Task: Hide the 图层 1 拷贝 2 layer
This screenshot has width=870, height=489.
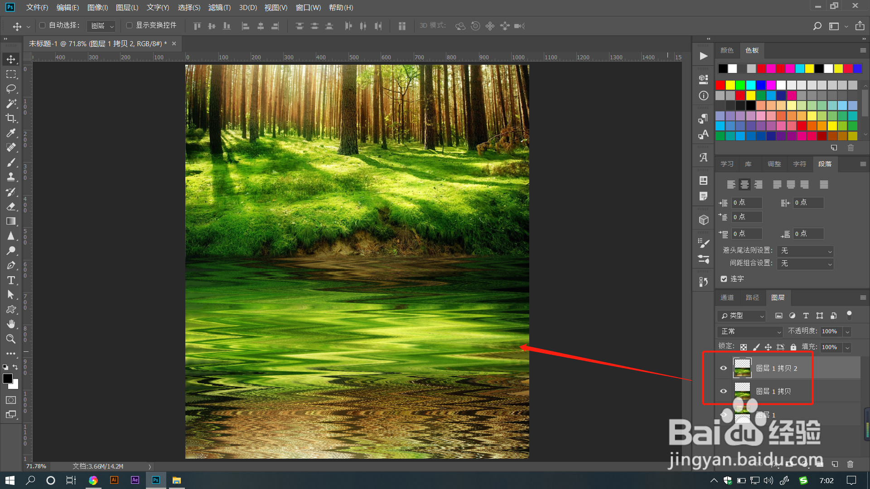Action: (723, 368)
